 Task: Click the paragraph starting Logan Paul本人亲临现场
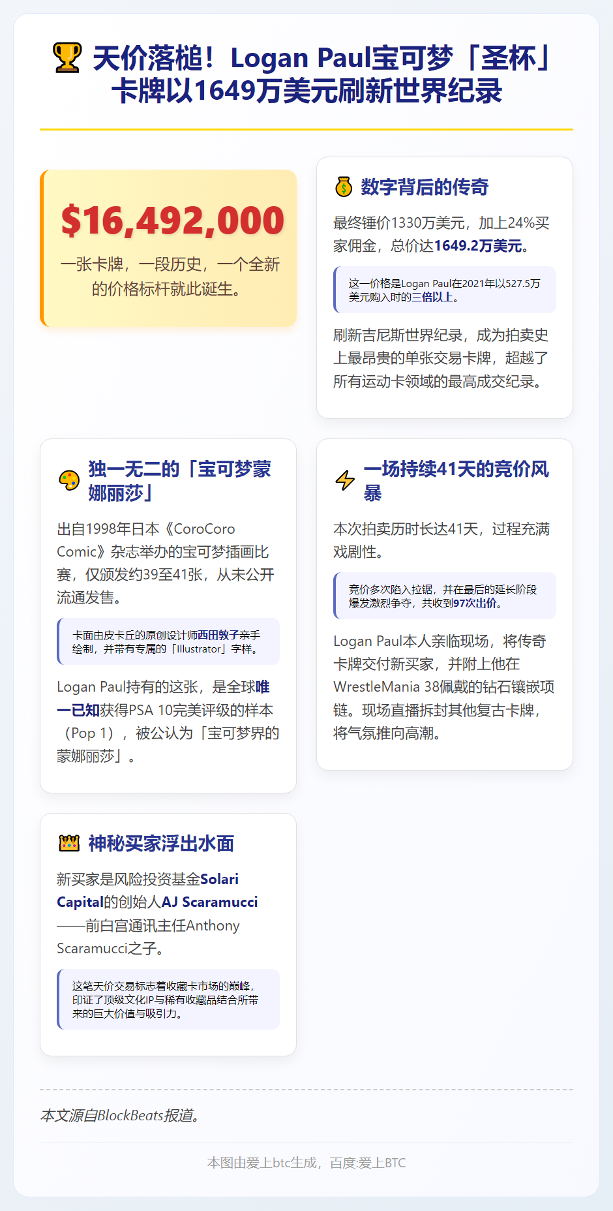point(444,687)
